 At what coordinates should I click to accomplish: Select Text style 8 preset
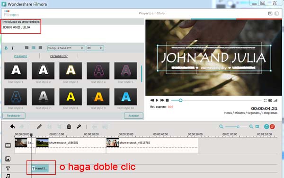point(71,97)
